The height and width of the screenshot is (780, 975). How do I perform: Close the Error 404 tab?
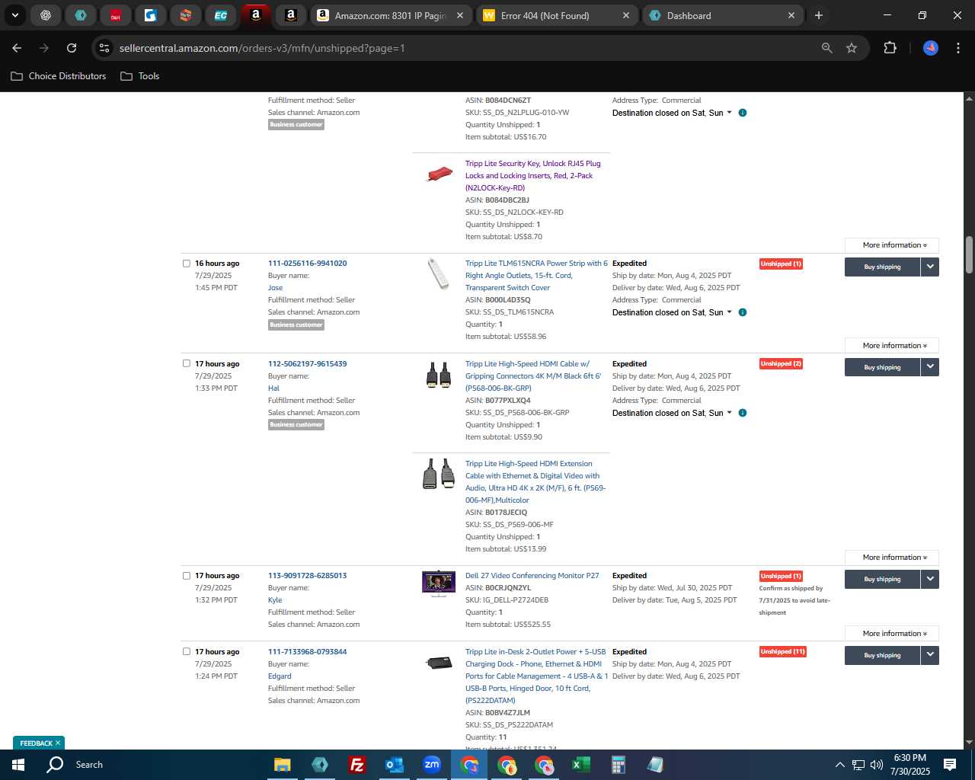click(x=625, y=15)
